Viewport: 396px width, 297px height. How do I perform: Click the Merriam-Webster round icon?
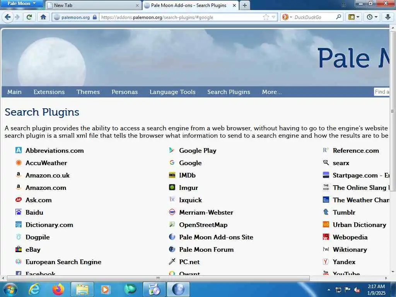172,212
